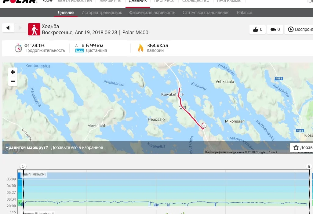Image resolution: width=313 pixels, height=214 pixels.
Task: Click the 01:24:03 duration value
Action: [x=35, y=45]
